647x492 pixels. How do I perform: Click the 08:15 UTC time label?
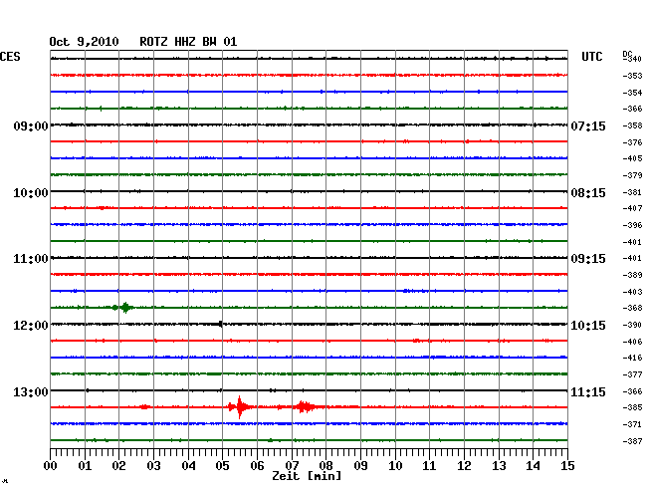[x=588, y=193]
